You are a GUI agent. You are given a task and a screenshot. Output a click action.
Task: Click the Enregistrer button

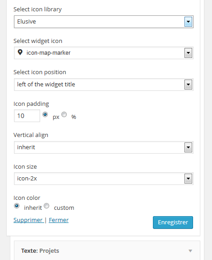point(173,222)
